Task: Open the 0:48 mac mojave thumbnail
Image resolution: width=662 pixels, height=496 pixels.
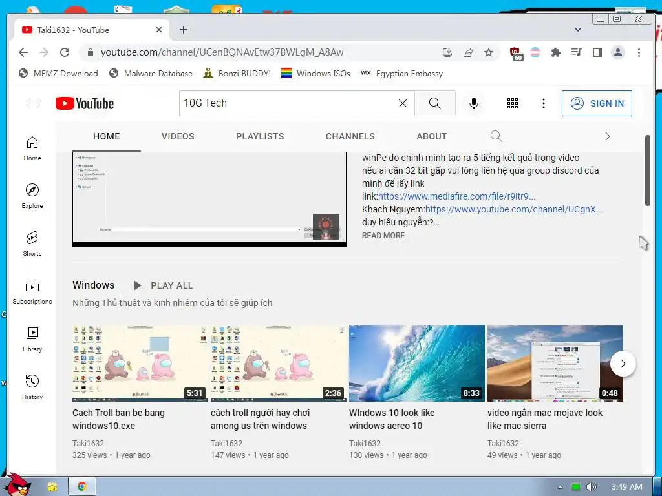Action: point(555,364)
